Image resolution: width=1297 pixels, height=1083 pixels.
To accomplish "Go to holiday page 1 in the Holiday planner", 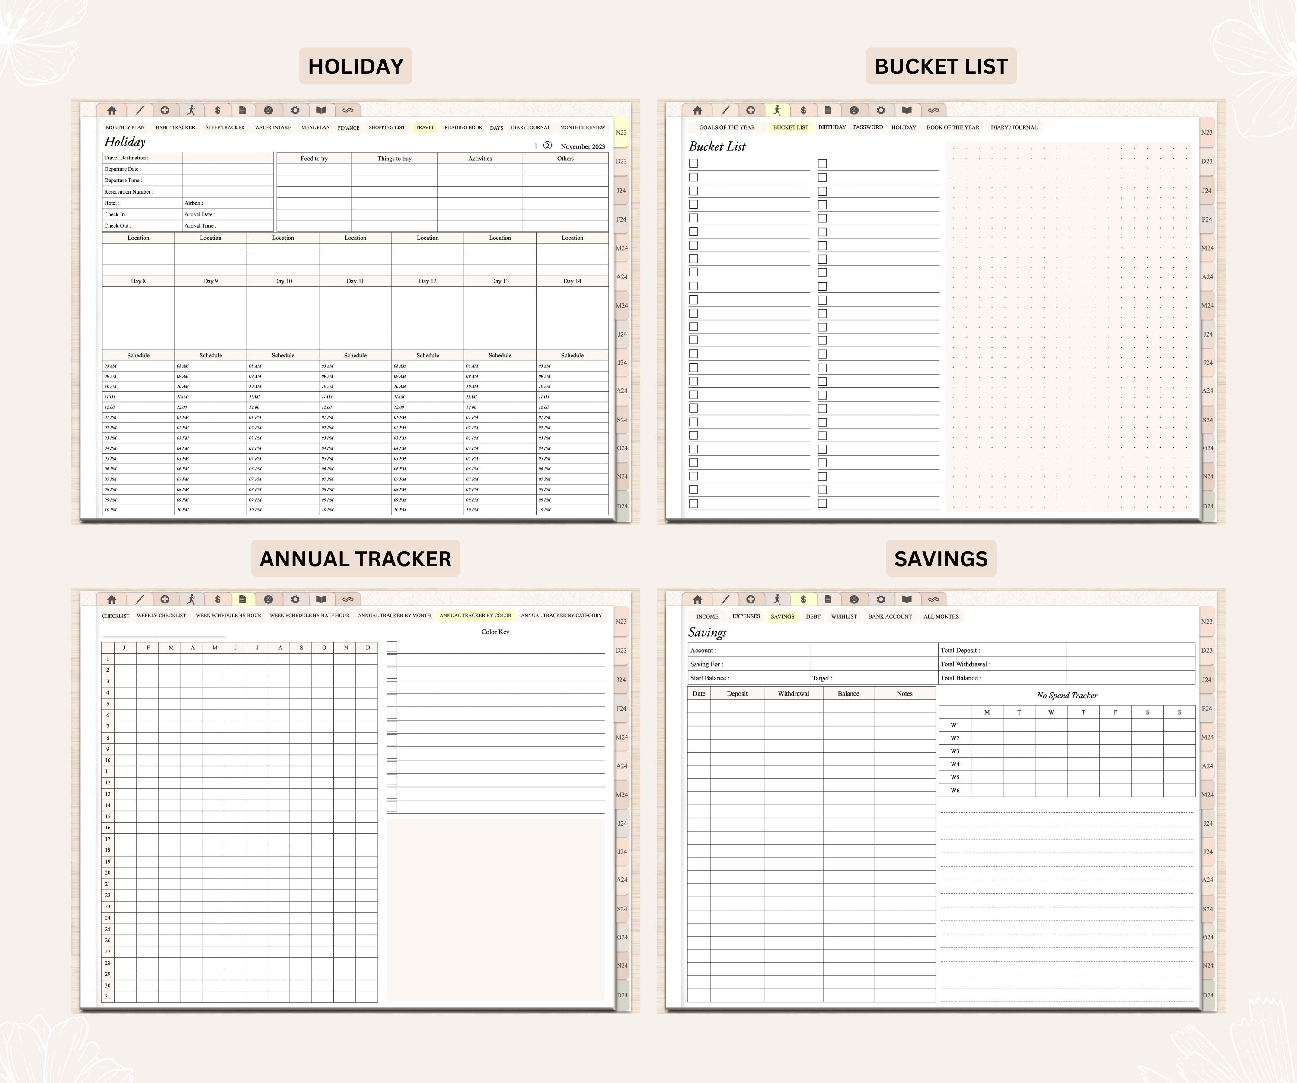I will (536, 146).
